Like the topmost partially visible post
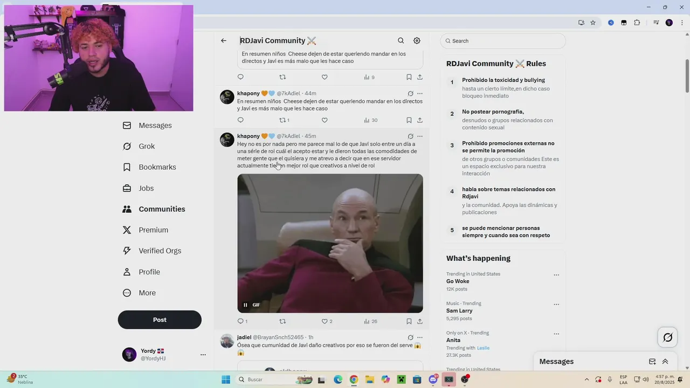Viewport: 690px width, 388px height. click(325, 77)
